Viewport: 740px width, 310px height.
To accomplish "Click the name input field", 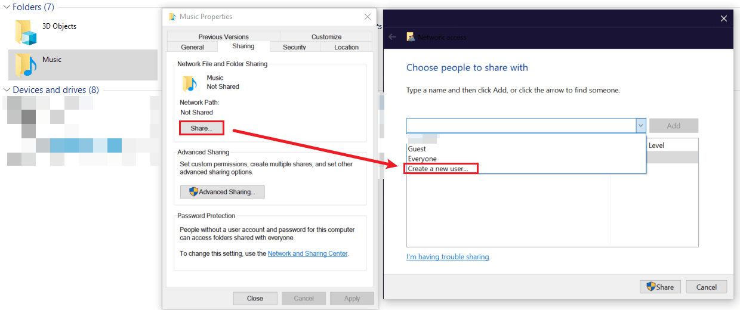I will [x=521, y=126].
